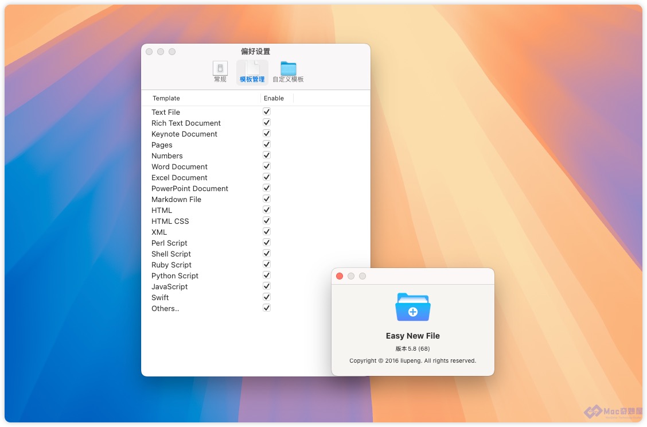Select the Numbers row label
This screenshot has width=647, height=427.
[x=167, y=156]
